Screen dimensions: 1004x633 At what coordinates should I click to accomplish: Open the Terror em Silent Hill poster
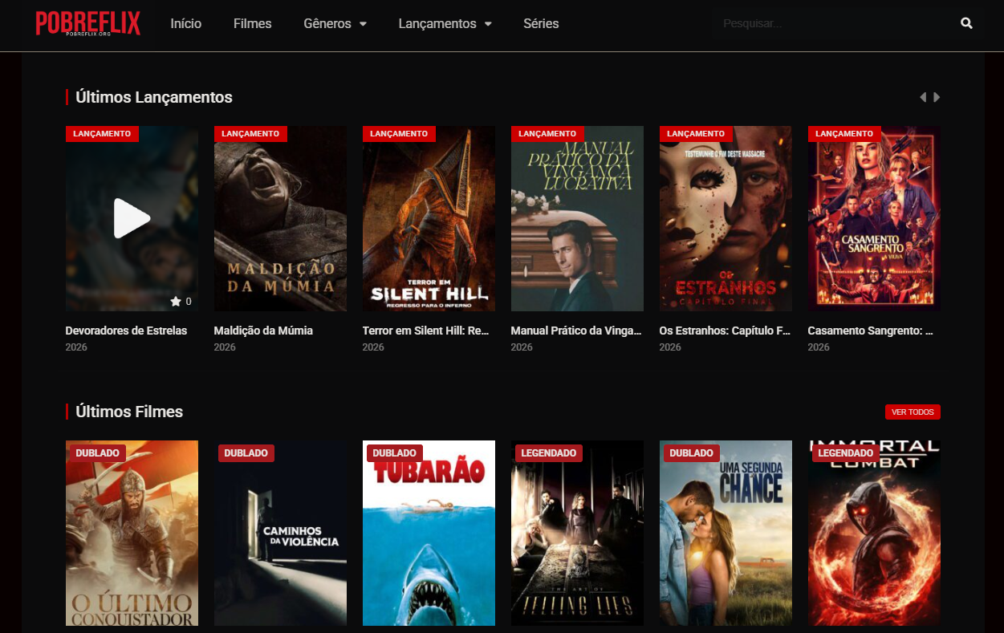pos(429,218)
